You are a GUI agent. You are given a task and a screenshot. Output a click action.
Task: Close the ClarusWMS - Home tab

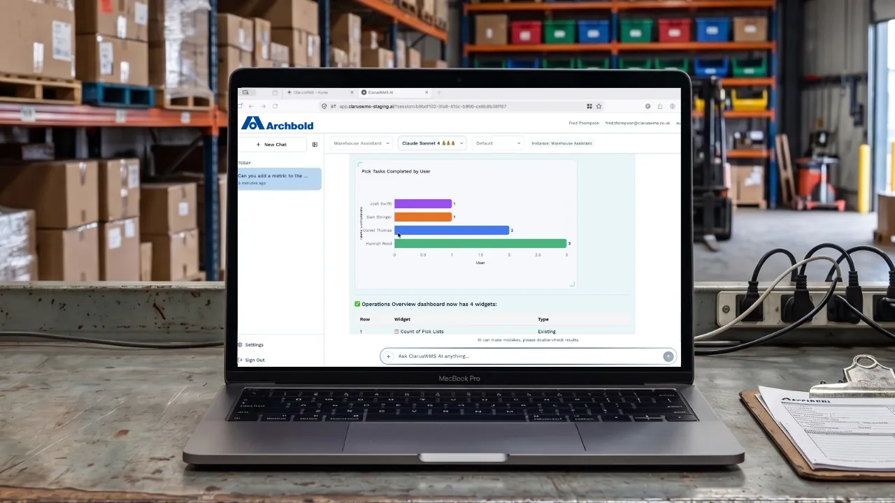pos(352,92)
